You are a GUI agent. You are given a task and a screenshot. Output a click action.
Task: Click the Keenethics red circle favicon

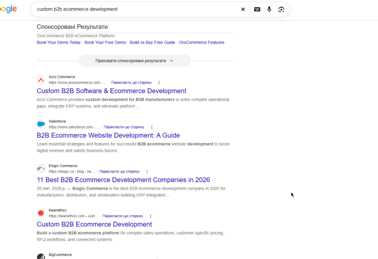pos(41,213)
